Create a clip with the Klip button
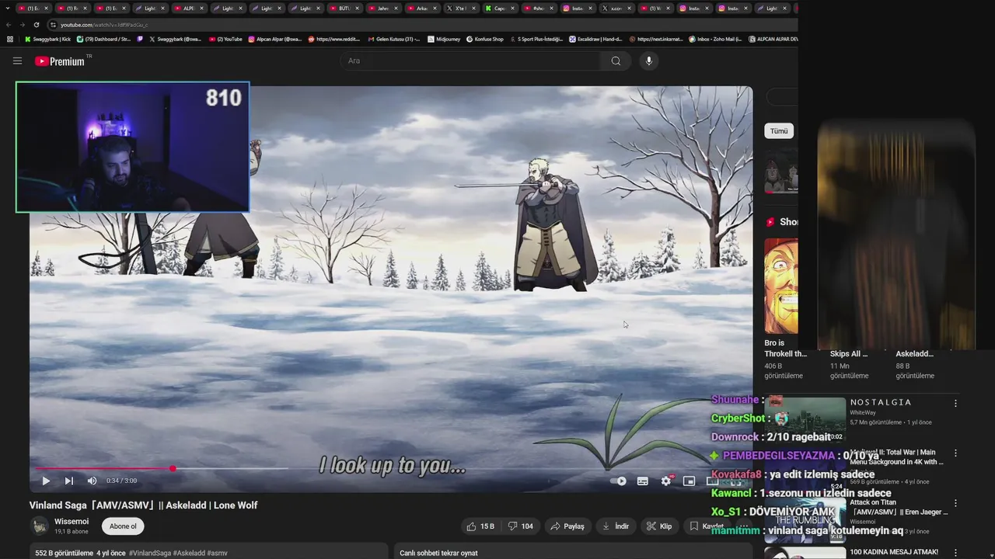The image size is (995, 559). pyautogui.click(x=659, y=526)
